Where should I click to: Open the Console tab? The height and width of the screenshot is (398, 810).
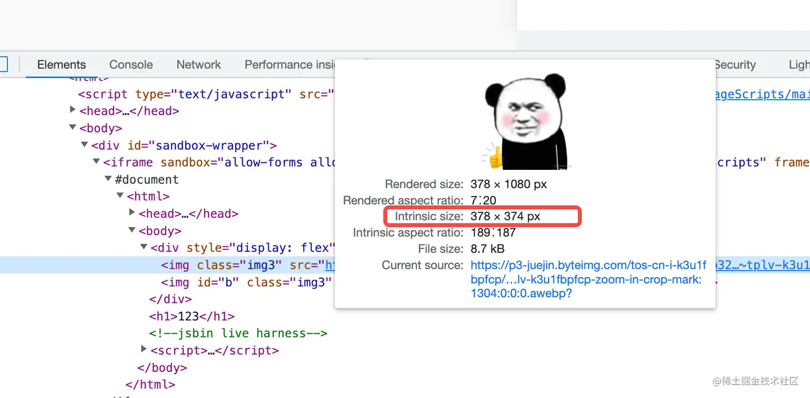pos(131,65)
